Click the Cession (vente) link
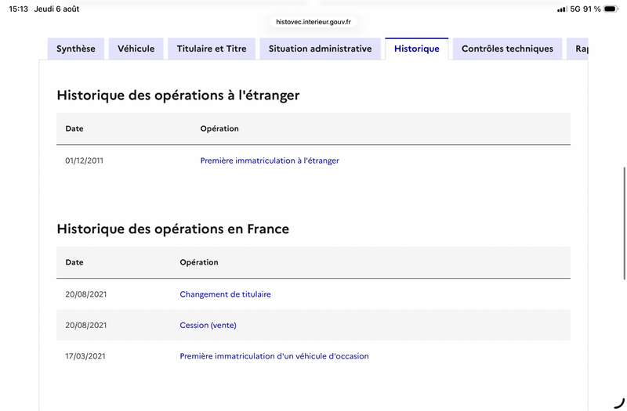Screen dimensions: 627x411 (x=208, y=325)
